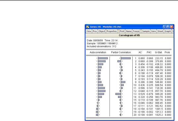Click the lag 1 autocorrelation bar
Image resolution: width=178 pixels, height=121 pixels.
pos(103,58)
